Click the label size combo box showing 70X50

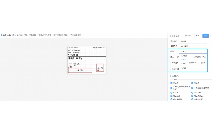pos(193,51)
